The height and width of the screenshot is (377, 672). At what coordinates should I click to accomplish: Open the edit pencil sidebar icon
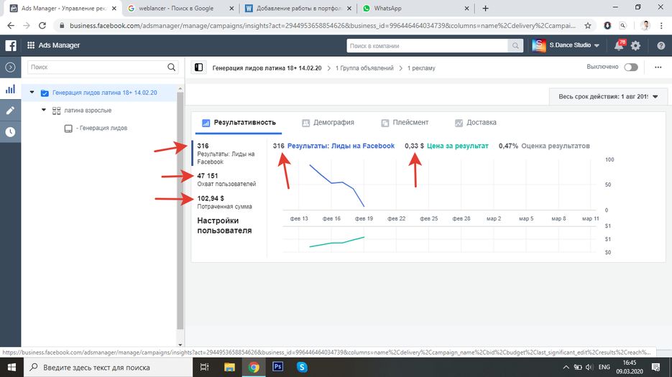coord(10,111)
